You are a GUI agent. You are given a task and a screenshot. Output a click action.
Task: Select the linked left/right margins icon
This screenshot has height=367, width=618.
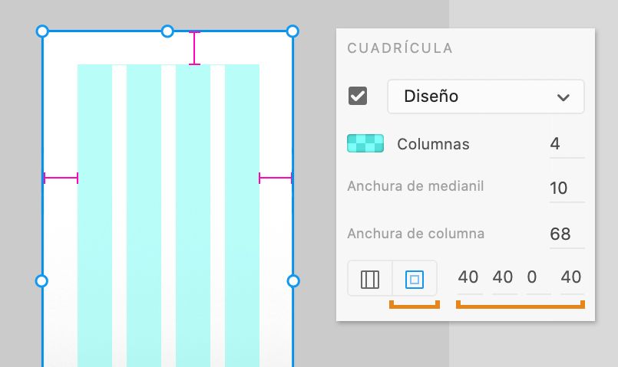pyautogui.click(x=370, y=278)
